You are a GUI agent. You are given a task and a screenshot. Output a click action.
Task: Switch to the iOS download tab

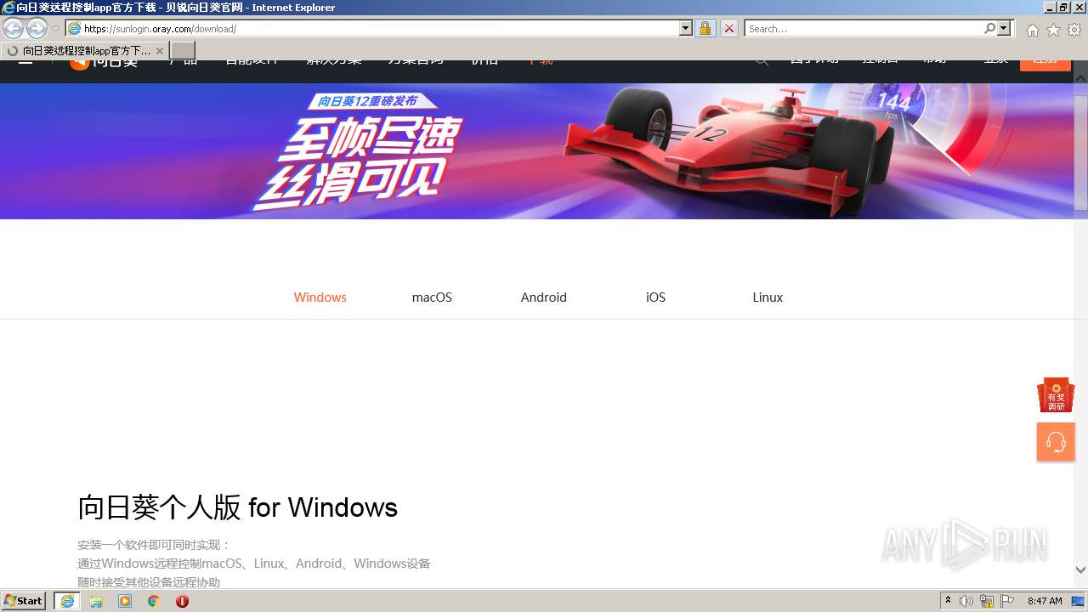tap(655, 297)
